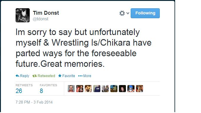Toggle the Following button
This screenshot has width=201, height=113.
(x=145, y=13)
